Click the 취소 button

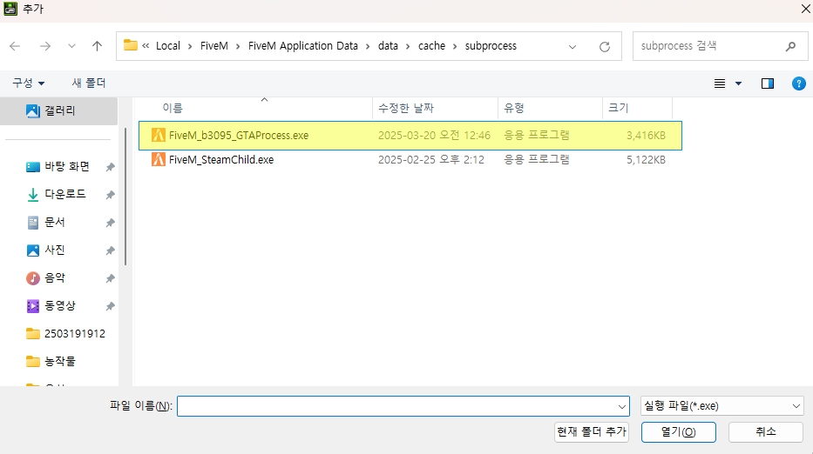click(765, 432)
